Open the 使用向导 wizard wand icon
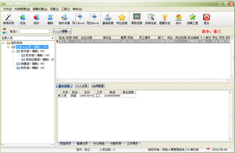Screen dimensions: 235x153 [9, 17]
